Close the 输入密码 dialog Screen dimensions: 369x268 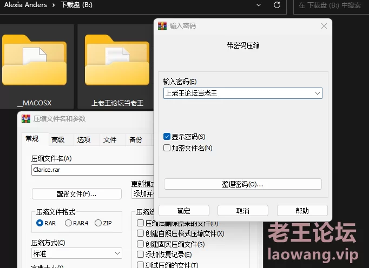point(324,26)
